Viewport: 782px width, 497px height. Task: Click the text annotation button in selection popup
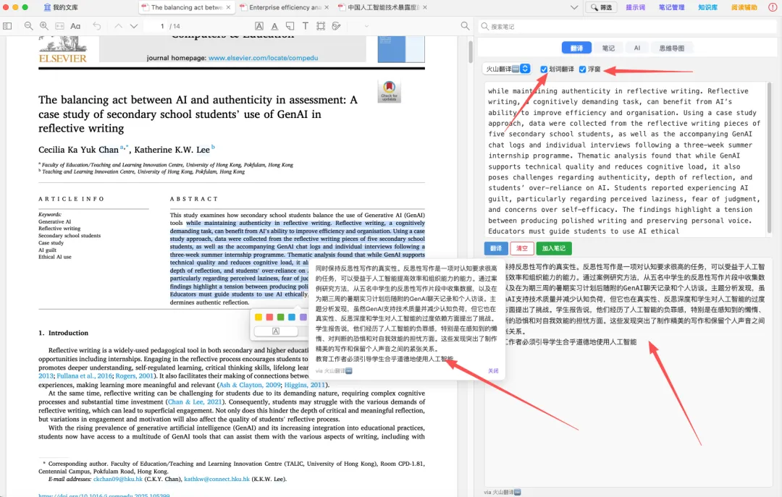coord(276,331)
